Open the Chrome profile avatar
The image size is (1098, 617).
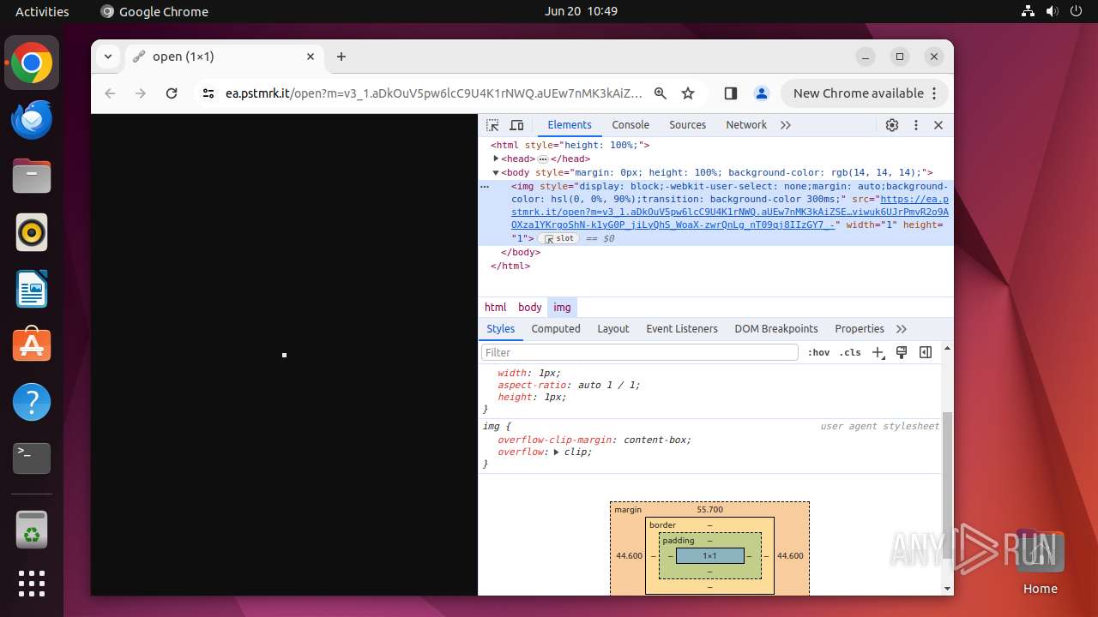[x=761, y=93]
